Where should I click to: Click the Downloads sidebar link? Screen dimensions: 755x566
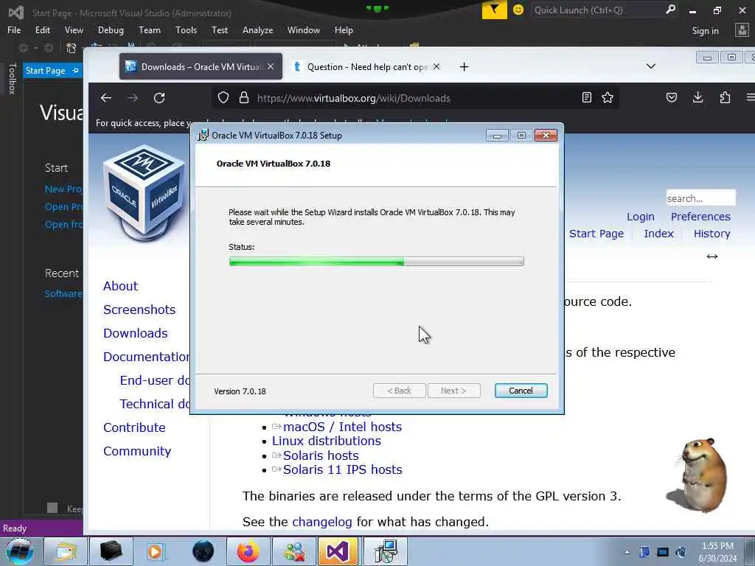click(x=136, y=333)
